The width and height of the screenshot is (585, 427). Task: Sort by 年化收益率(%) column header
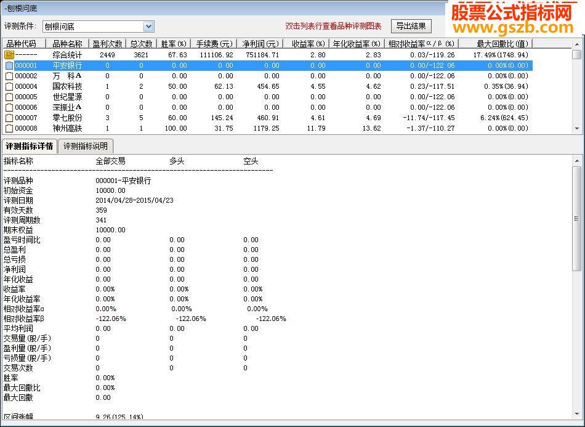(x=357, y=44)
